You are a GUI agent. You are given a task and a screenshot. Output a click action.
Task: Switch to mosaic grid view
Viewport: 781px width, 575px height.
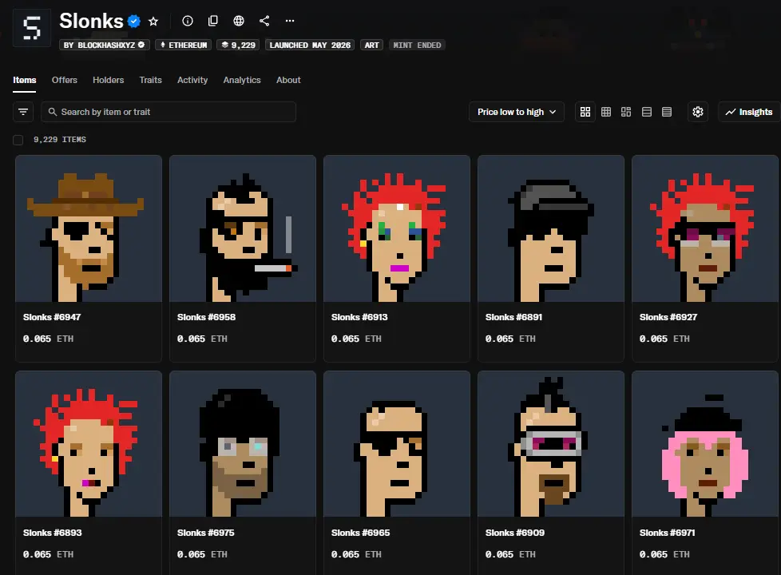tap(626, 112)
